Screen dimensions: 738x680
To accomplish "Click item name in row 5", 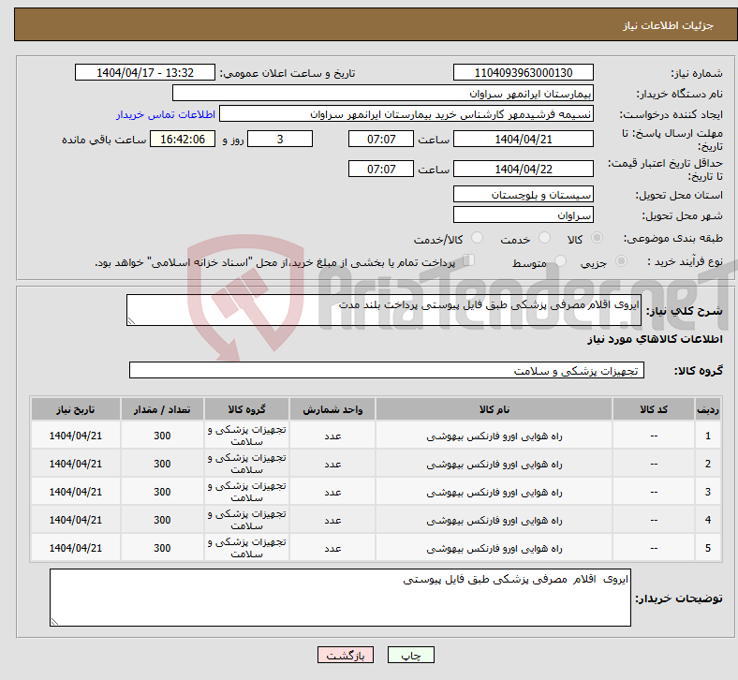I will click(x=494, y=549).
